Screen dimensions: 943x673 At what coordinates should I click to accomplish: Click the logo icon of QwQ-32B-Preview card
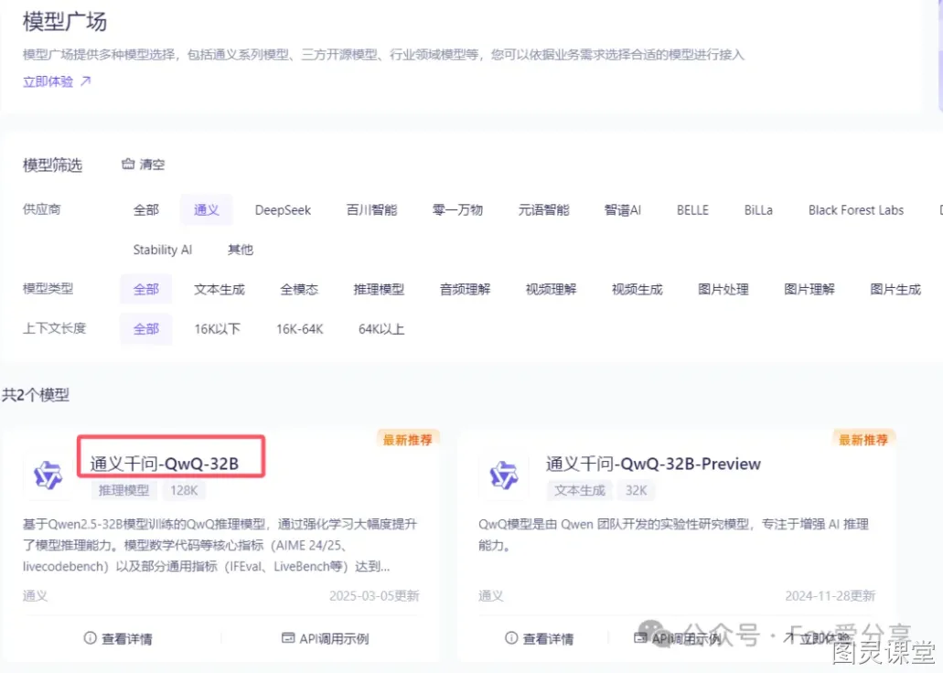point(503,475)
